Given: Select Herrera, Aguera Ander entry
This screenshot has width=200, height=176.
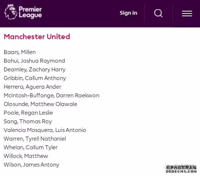Looking at the screenshot, I should click(x=32, y=87).
